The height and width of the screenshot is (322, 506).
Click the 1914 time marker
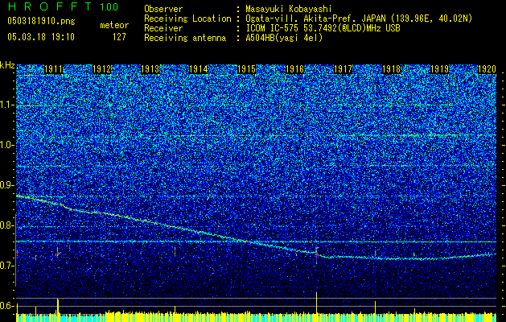(199, 69)
